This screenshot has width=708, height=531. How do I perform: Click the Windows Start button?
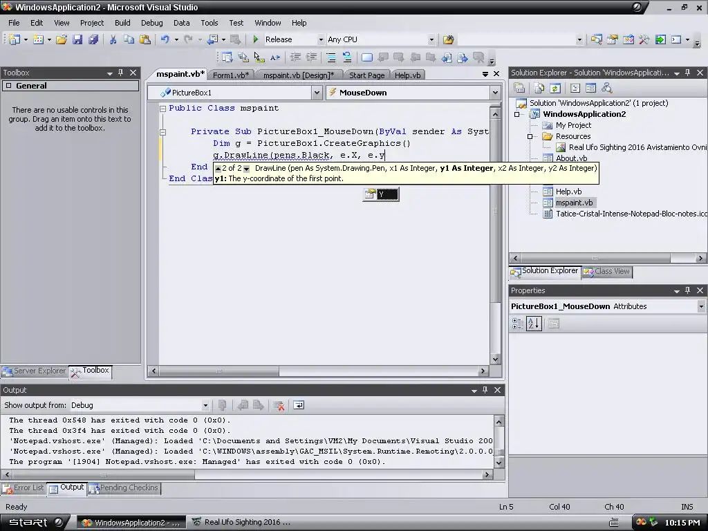coord(35,523)
